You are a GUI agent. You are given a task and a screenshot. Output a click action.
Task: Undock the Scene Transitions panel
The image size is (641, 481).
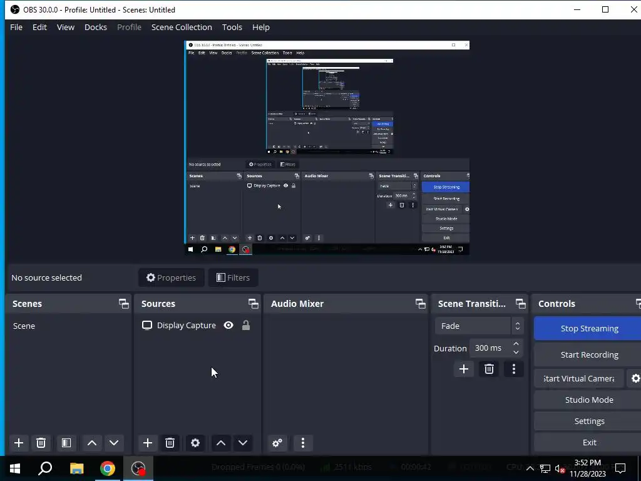520,304
